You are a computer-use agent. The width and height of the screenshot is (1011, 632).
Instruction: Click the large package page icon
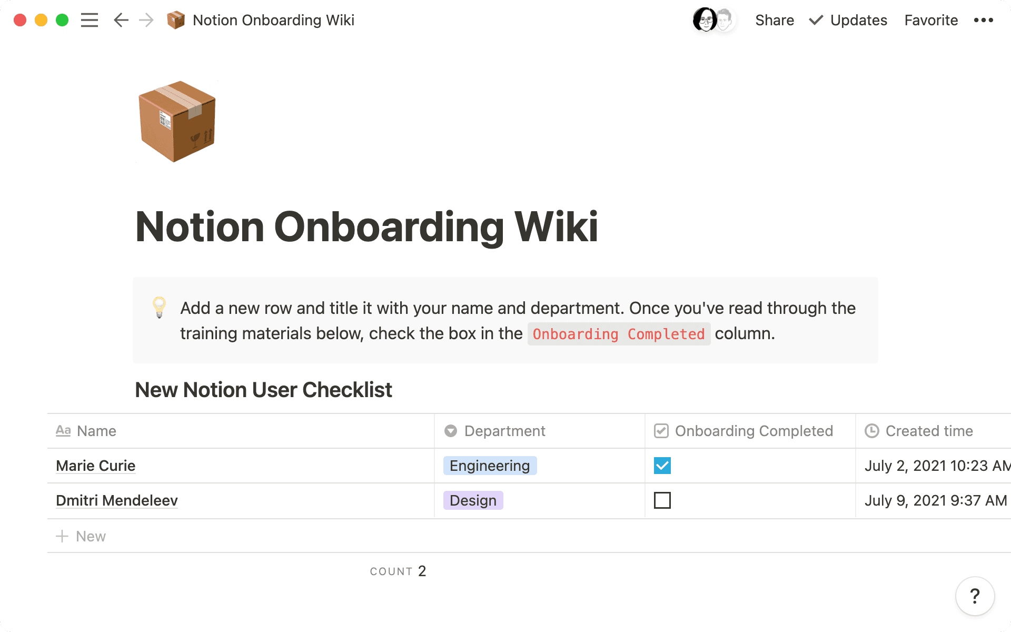[177, 121]
